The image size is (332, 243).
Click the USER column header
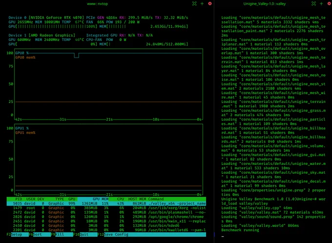click(x=31, y=199)
